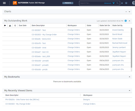Open CO-001507 - Test item
This screenshot has width=135, height=111.
[39, 30]
